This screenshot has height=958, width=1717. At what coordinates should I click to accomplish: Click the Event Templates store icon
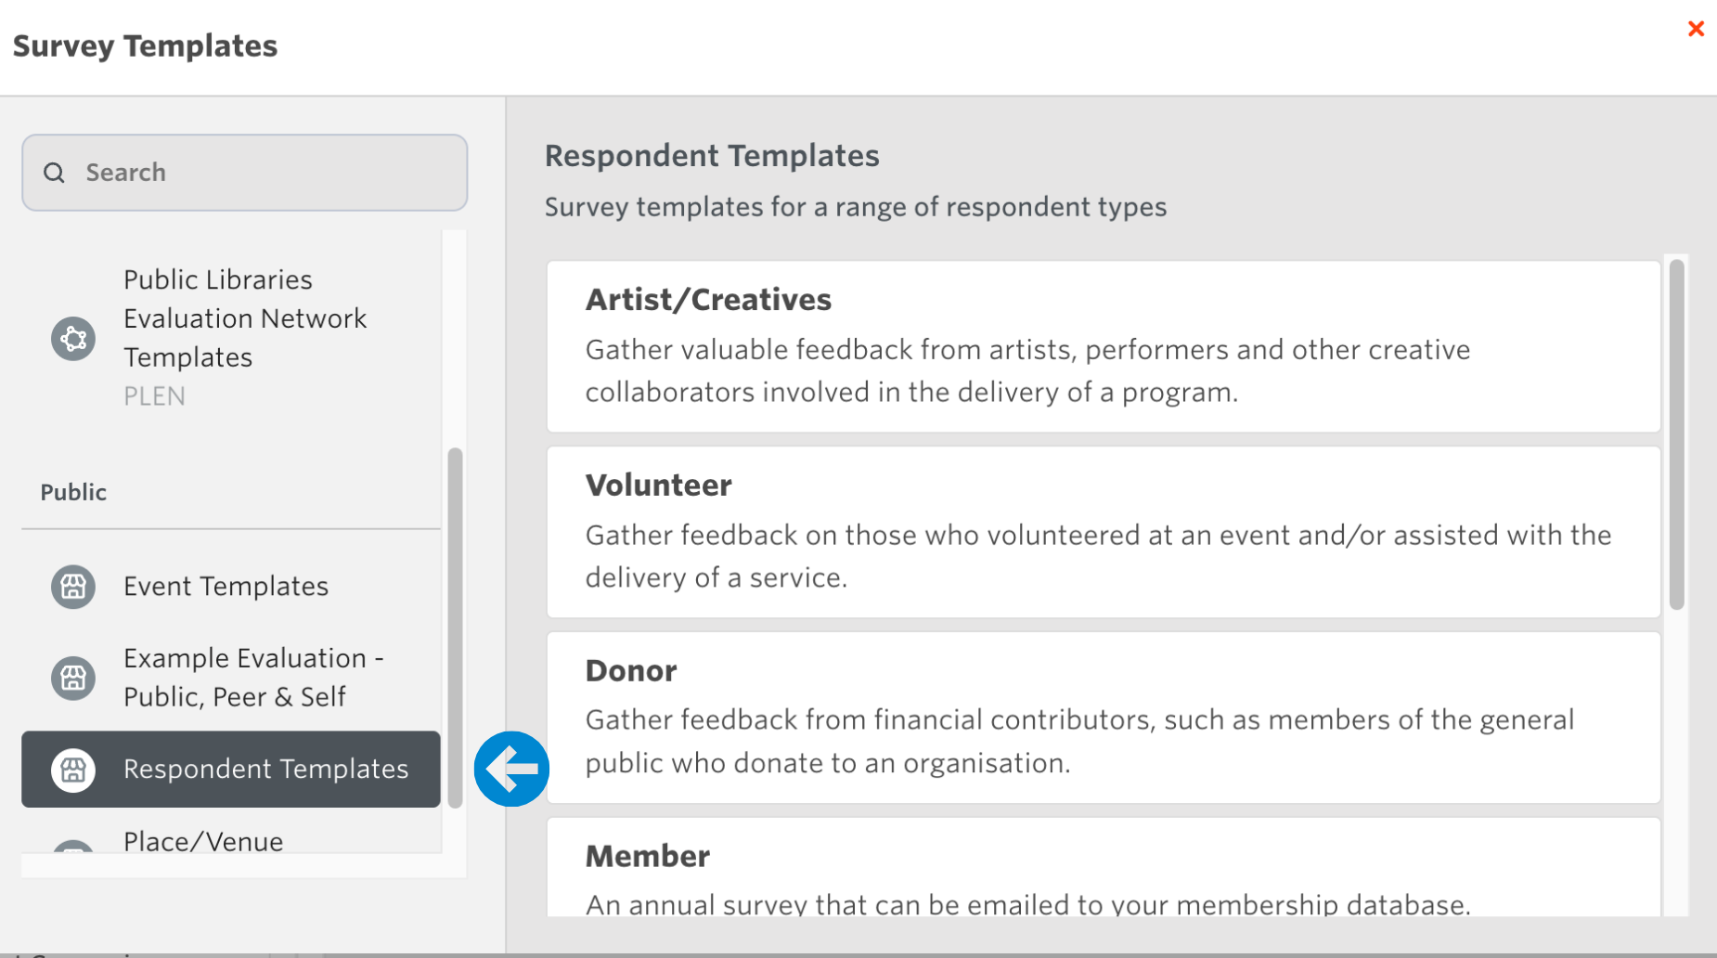click(73, 587)
